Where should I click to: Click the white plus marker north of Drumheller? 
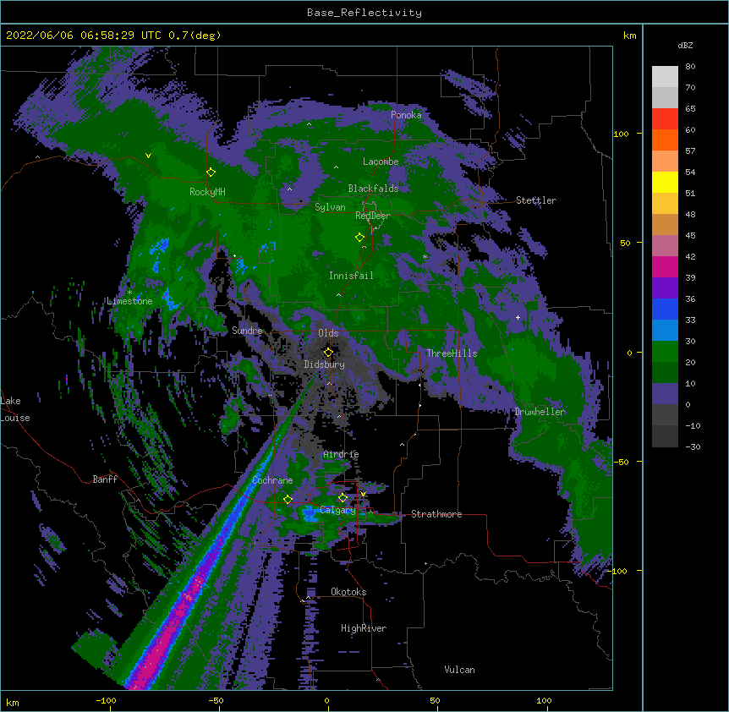click(x=518, y=317)
